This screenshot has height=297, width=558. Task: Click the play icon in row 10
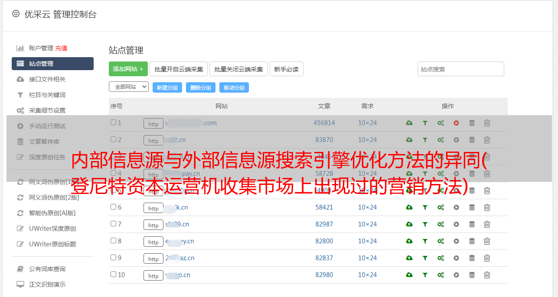pyautogui.click(x=456, y=275)
